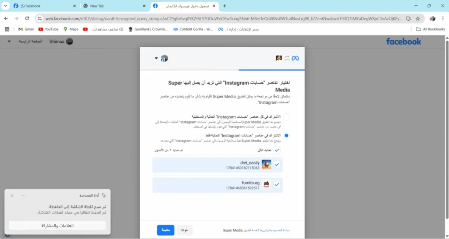This screenshot has height=239, width=449.
Task: Open the Maps bookmark
Action: [x=71, y=29]
